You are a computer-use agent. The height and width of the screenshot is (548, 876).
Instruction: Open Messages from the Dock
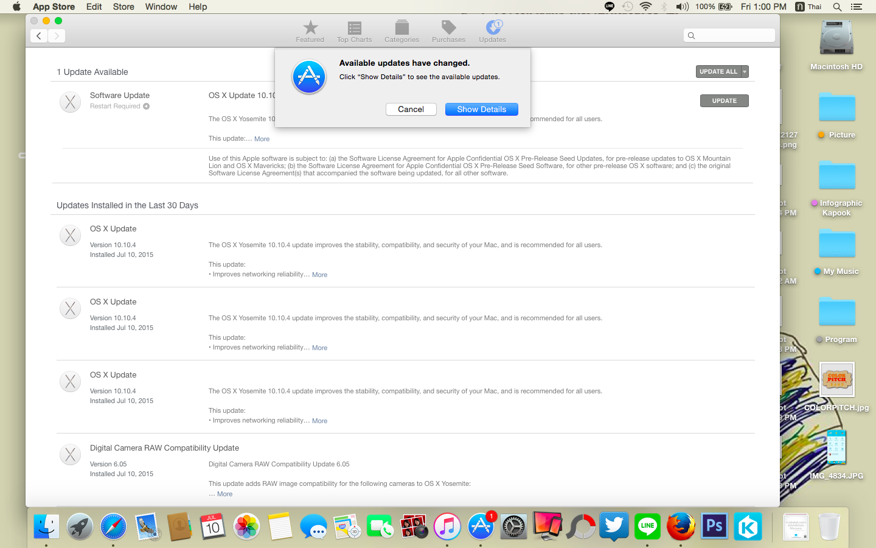coord(314,526)
